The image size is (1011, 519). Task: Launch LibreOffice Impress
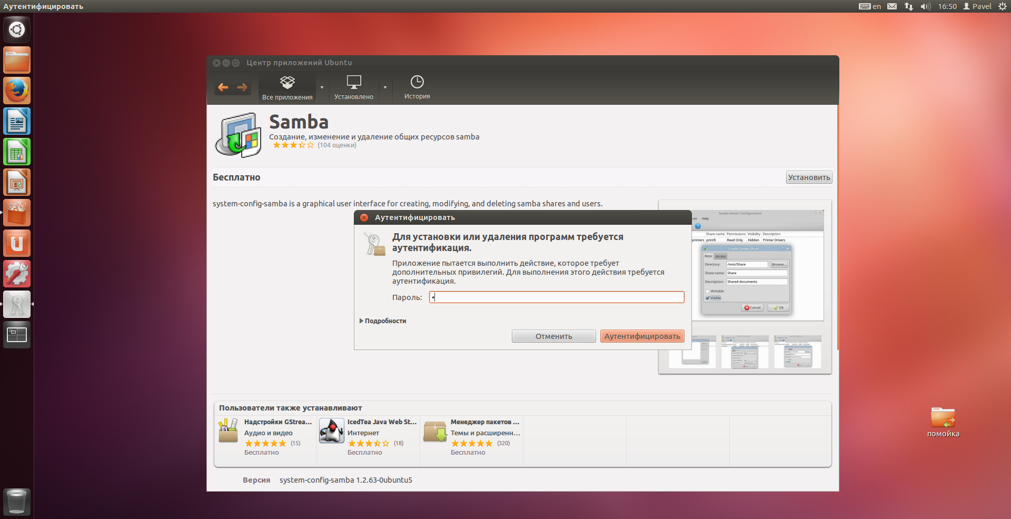[17, 182]
